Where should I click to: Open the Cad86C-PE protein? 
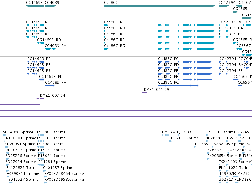coord(185,74)
